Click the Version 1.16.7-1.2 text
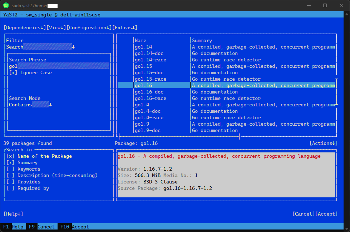 coord(145,169)
